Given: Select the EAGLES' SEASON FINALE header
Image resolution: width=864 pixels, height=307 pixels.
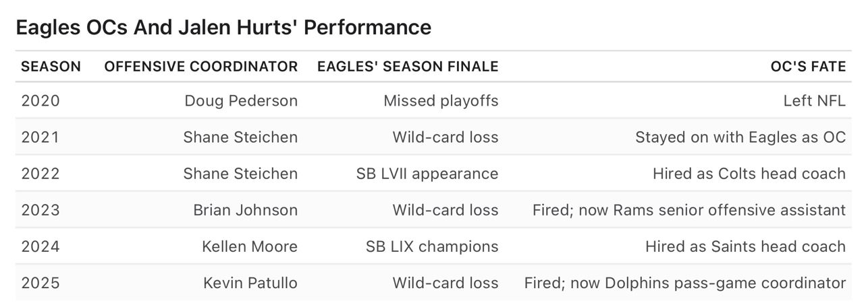Looking at the screenshot, I should click(x=408, y=67).
